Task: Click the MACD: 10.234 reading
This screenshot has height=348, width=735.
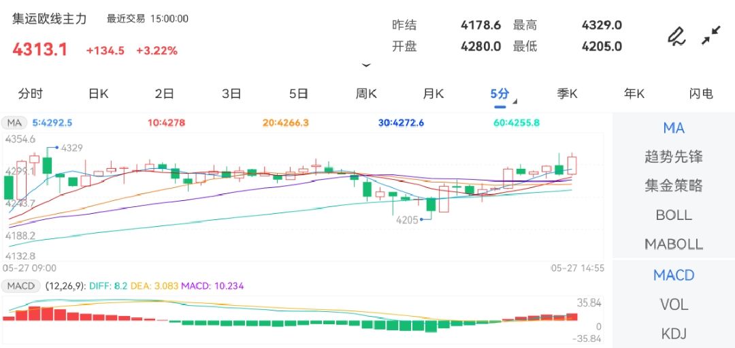Action: (x=212, y=285)
